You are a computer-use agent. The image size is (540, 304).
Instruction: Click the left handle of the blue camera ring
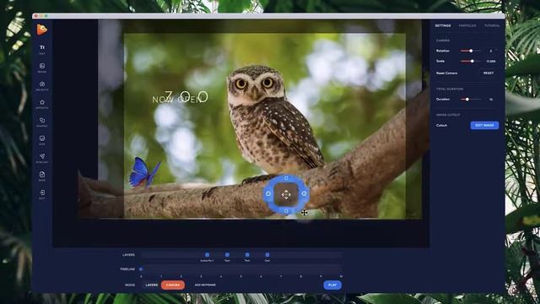268,193
